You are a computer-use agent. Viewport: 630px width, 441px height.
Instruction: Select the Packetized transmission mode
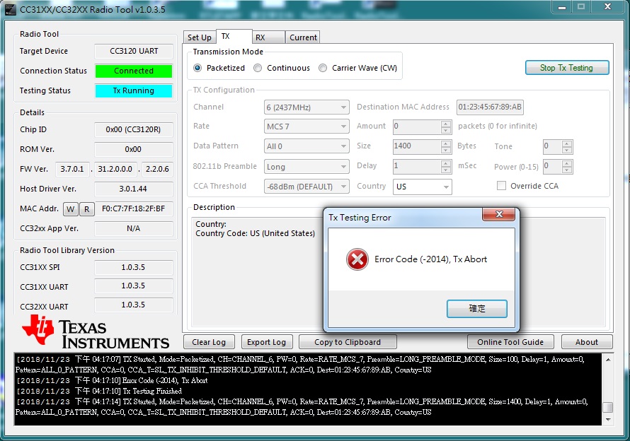coord(197,68)
